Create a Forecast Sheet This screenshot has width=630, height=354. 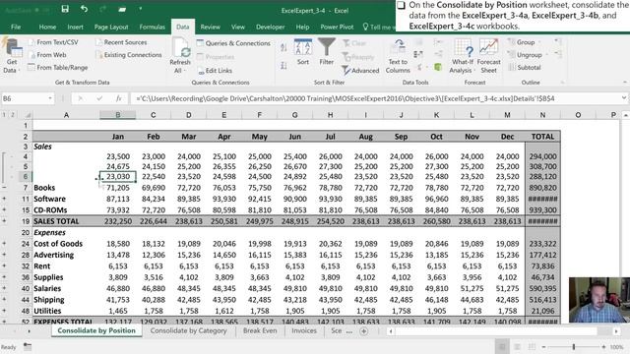[488, 56]
